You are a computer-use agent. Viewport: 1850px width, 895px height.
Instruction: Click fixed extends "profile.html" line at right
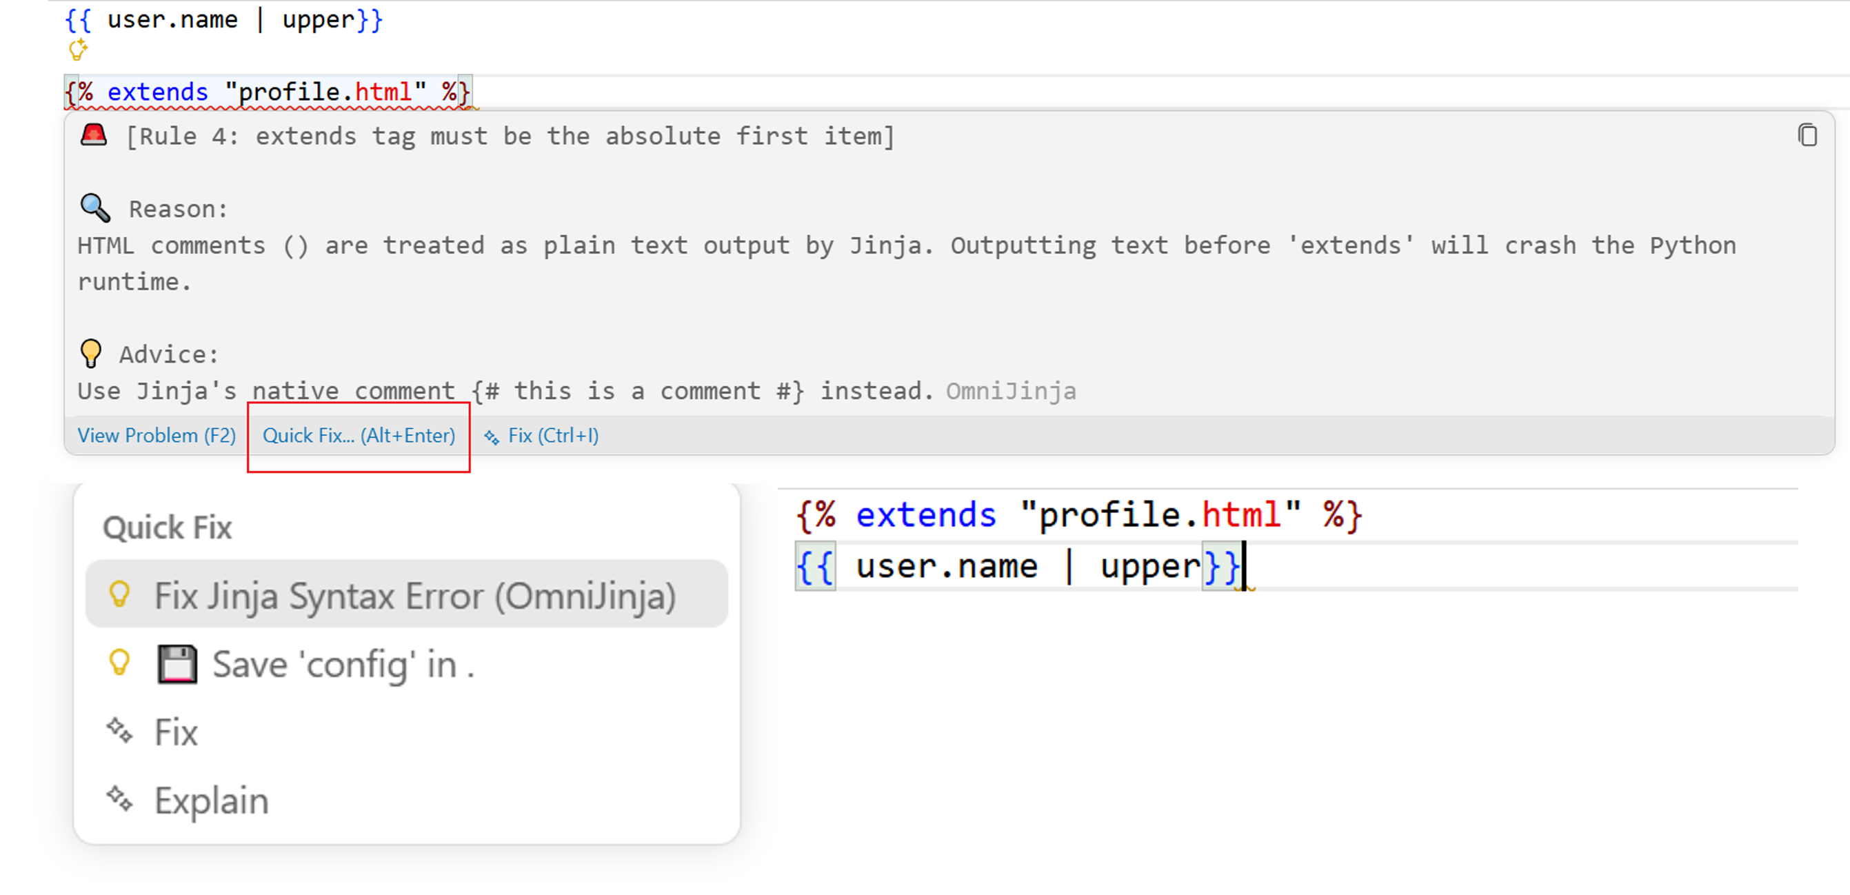pos(1078,515)
